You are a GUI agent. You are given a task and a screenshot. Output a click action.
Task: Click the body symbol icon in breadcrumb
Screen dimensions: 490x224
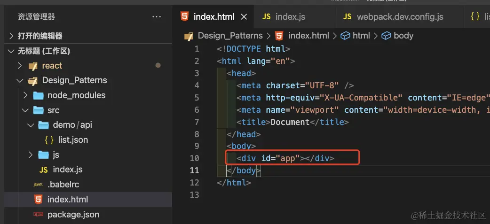[x=386, y=36]
